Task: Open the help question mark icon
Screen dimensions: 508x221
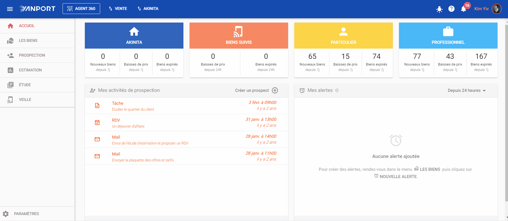Action: point(452,9)
